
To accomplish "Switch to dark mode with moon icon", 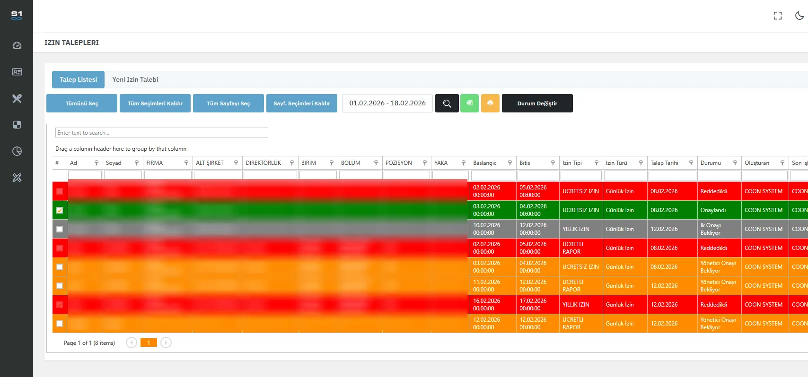I will 799,16.
